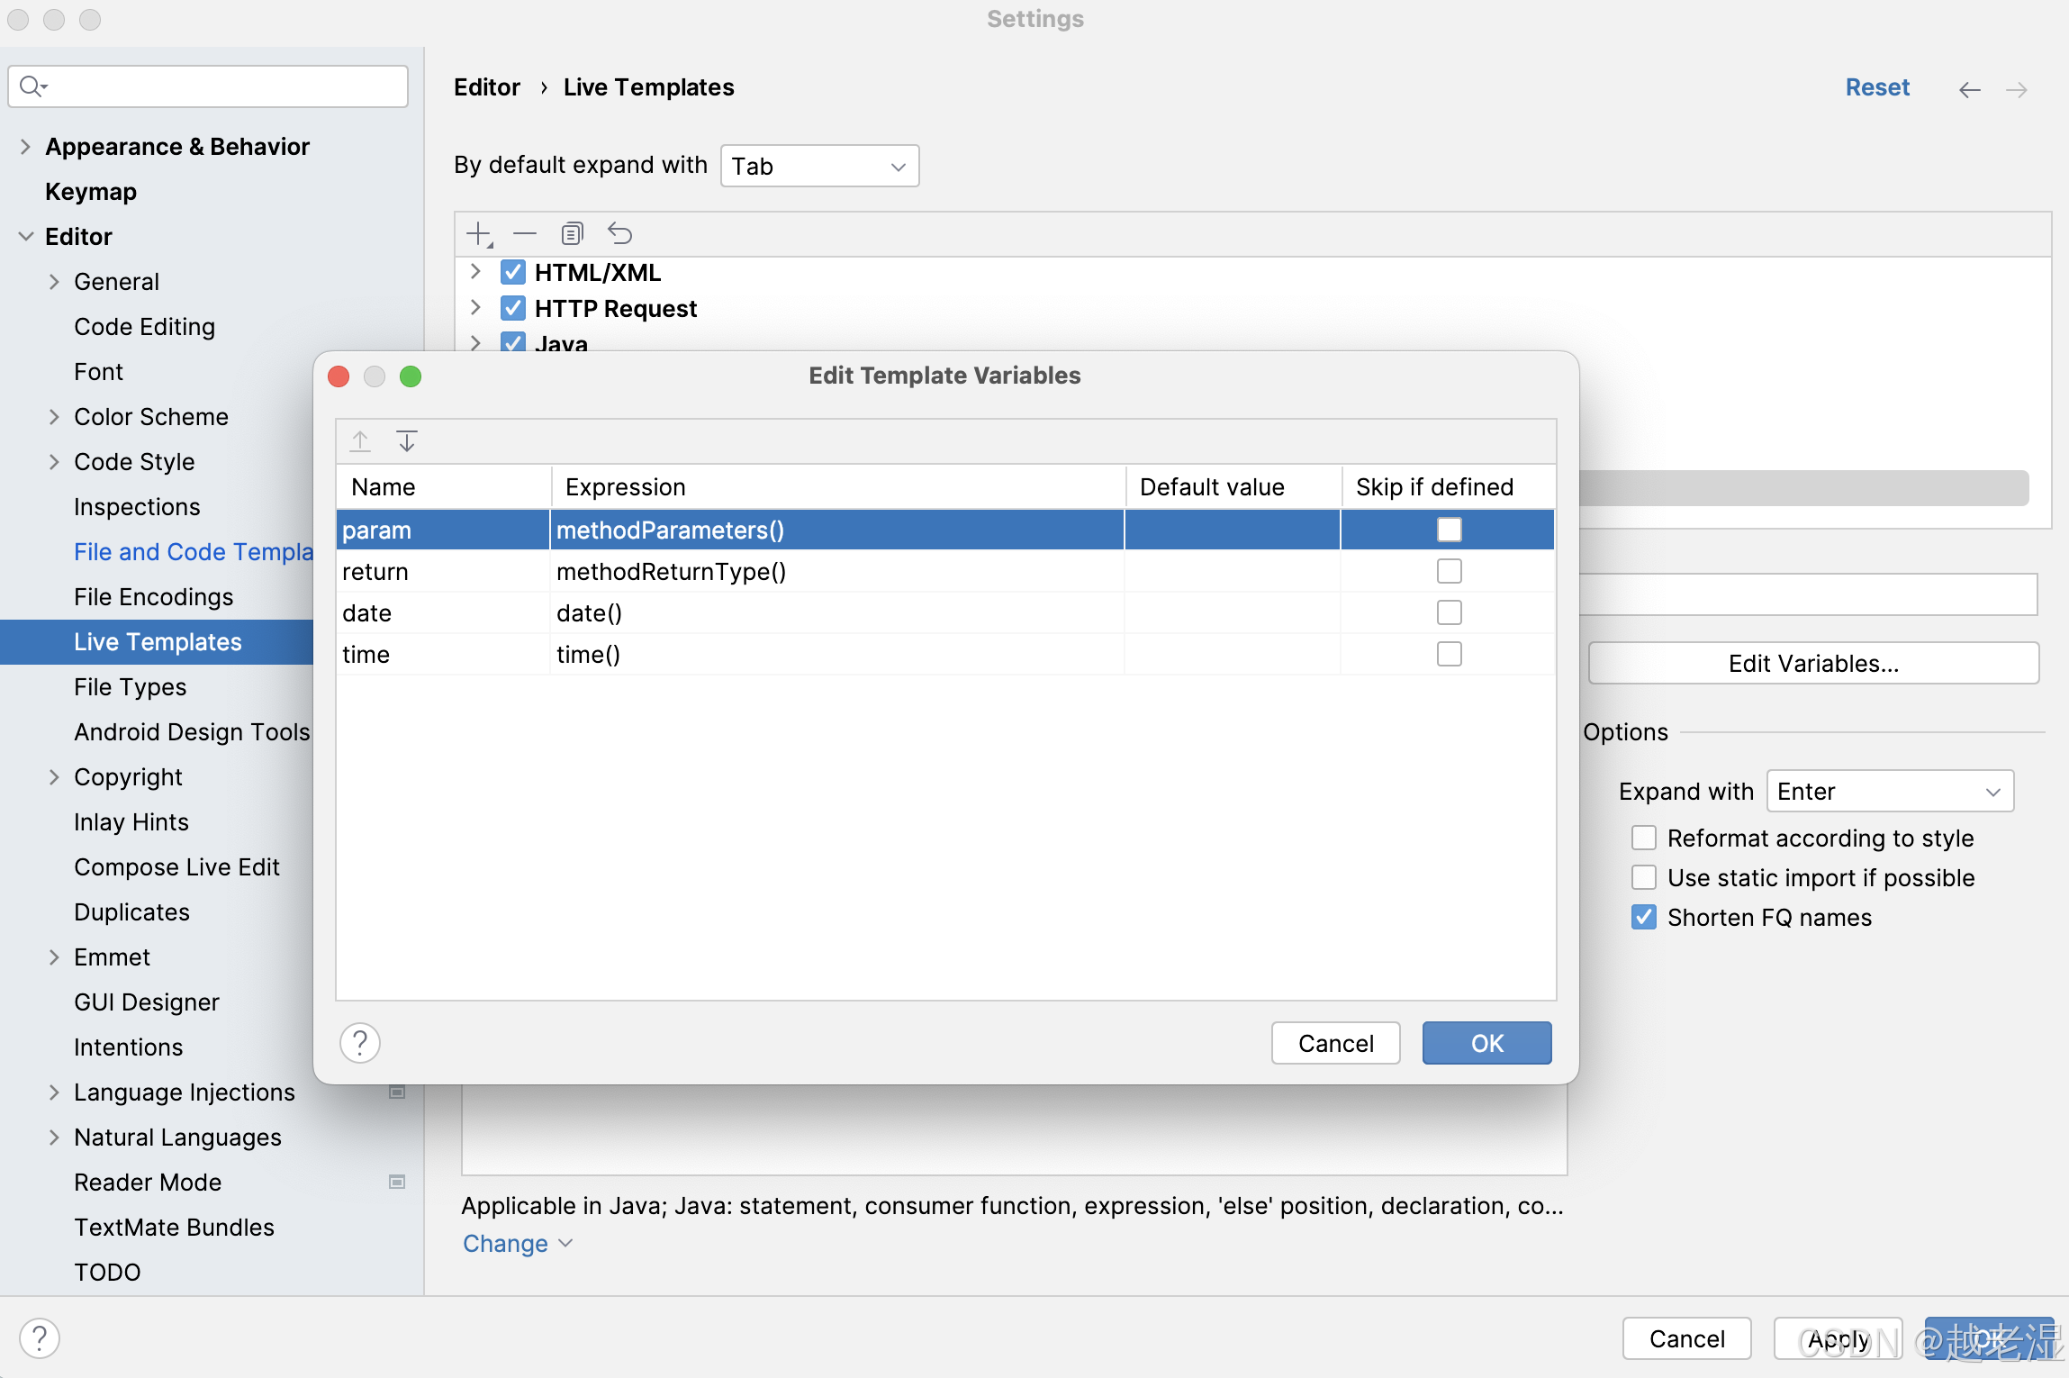Click the back navigation arrow in Settings
Image resolution: width=2069 pixels, height=1378 pixels.
pos(1969,89)
